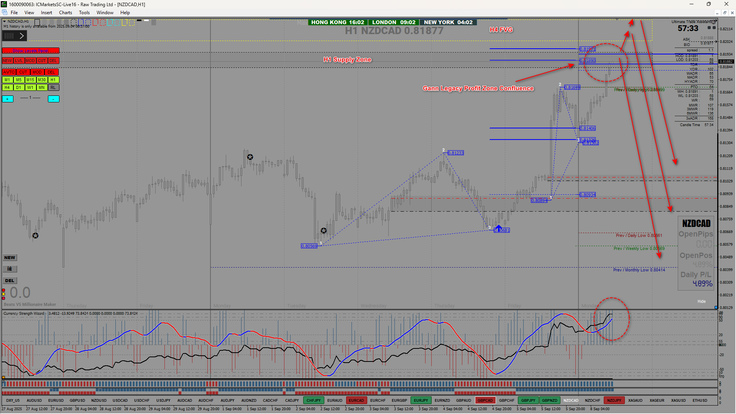Click the MetaTrader application icon in the menu bar
The image size is (736, 414).
pos(5,13)
